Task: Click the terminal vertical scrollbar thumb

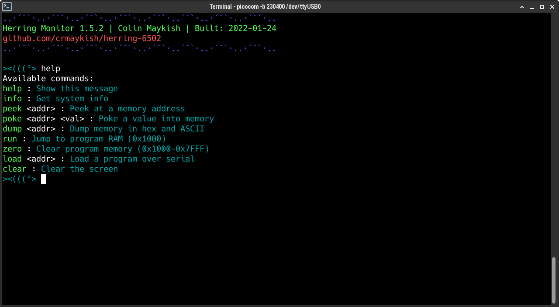Action: 553,279
